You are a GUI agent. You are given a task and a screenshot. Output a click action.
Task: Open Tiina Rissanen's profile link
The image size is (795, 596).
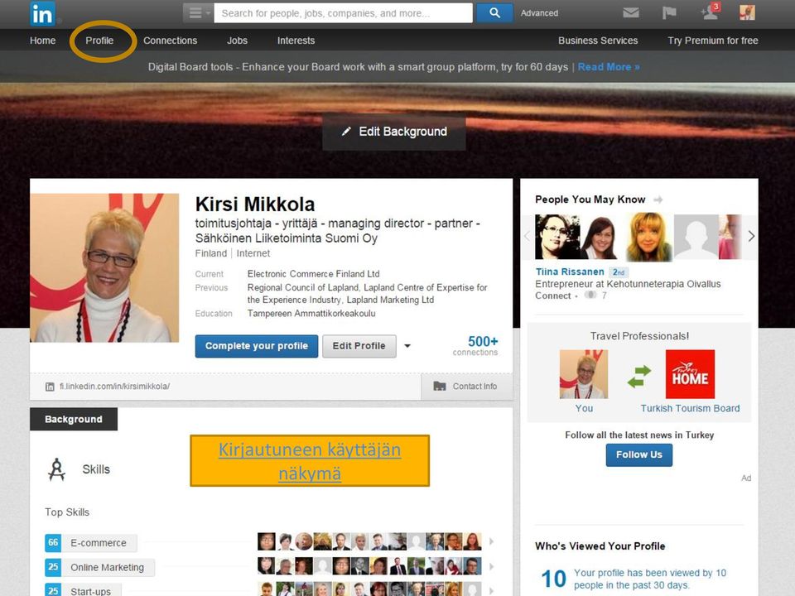coord(570,272)
